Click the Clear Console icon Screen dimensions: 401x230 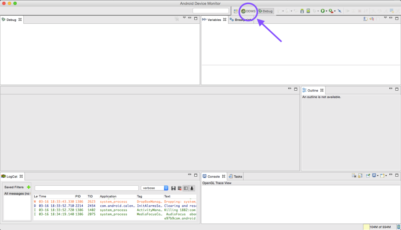354,176
